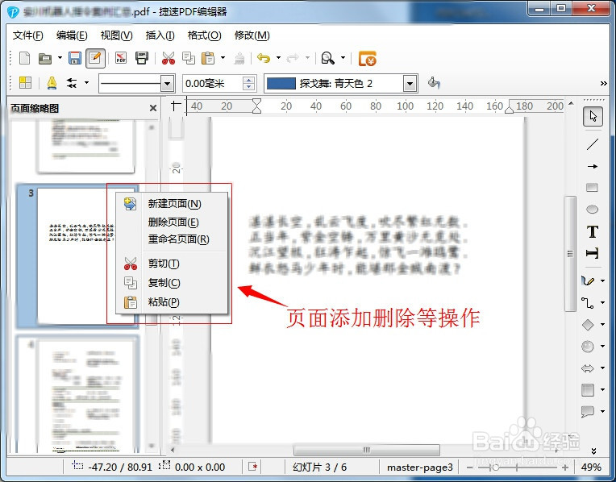Viewport: 616px width, 482px height.
Task: Open the 文件(F) menu
Action: (27, 35)
